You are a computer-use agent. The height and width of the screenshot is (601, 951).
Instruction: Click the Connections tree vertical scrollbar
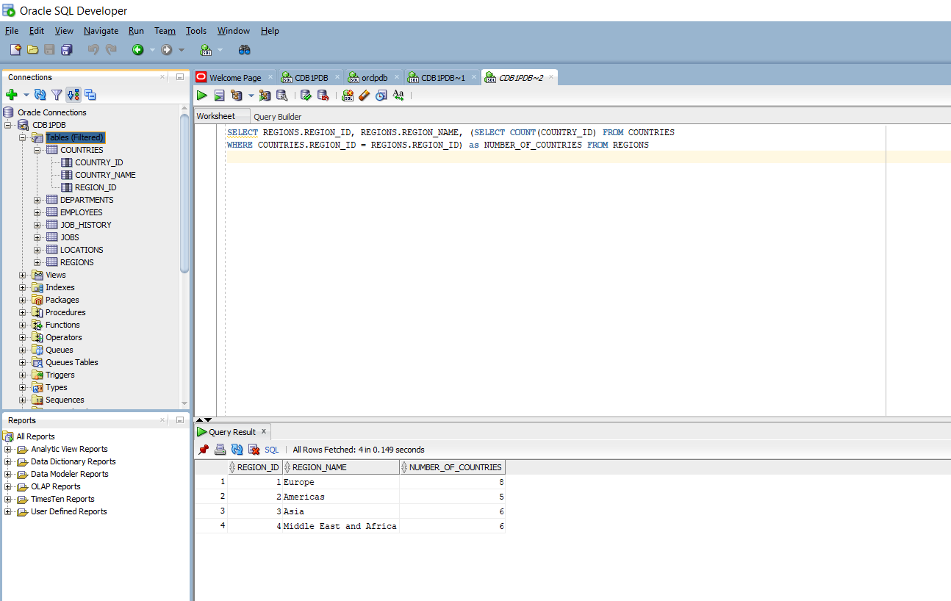tap(184, 195)
